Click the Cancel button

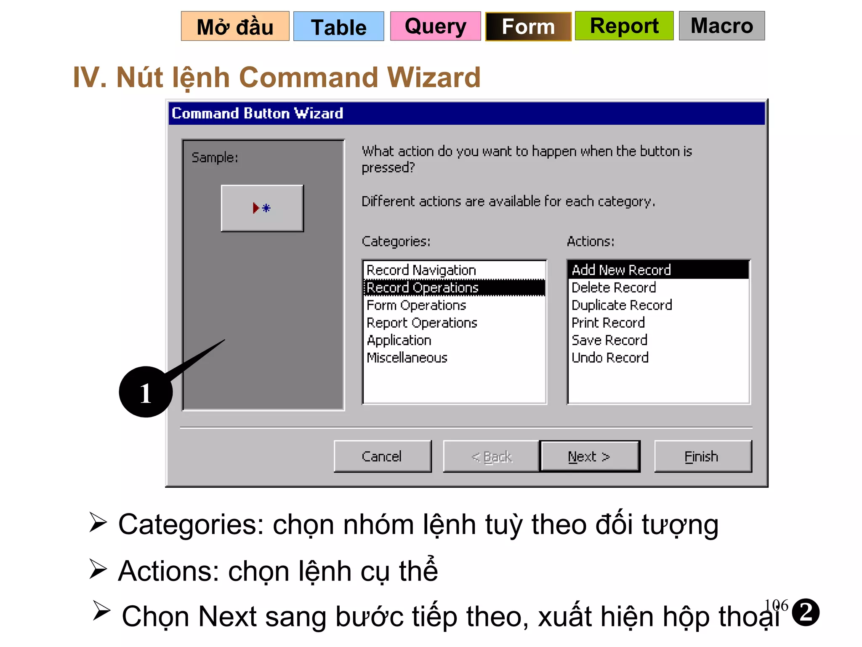[x=383, y=457]
